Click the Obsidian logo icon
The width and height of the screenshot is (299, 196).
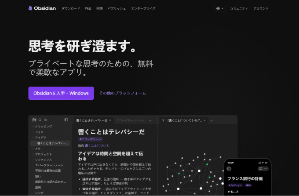[x=30, y=8]
